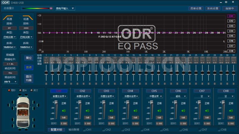Mute CH3 with its green speaker icon

111,111
